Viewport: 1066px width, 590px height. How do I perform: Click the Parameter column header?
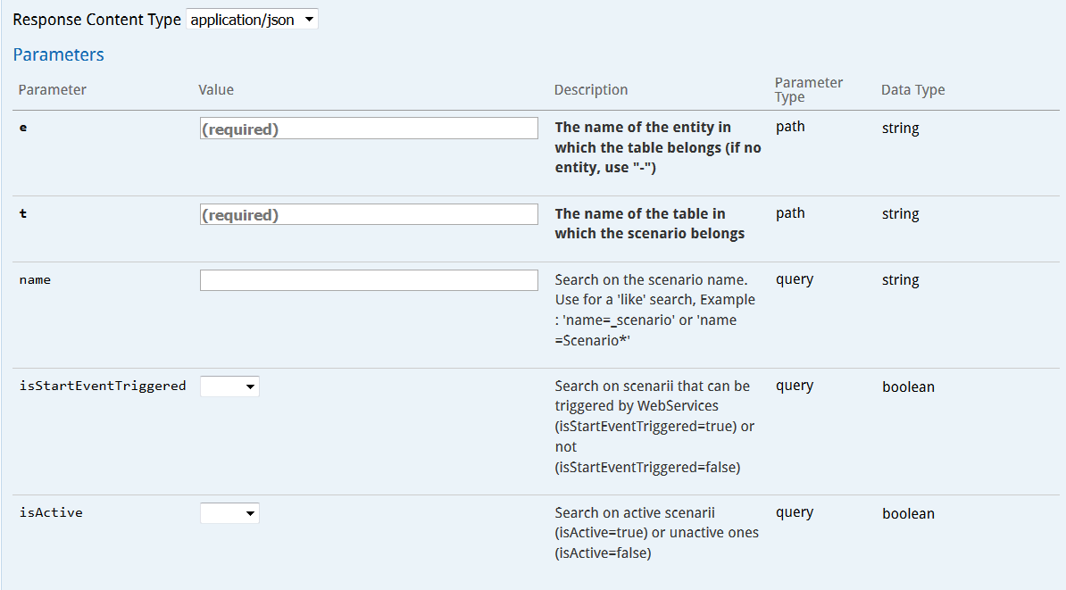(x=52, y=89)
